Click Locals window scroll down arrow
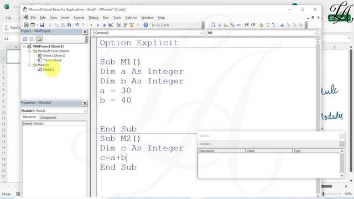Image resolution: width=354 pixels, height=199 pixels. coord(342,176)
